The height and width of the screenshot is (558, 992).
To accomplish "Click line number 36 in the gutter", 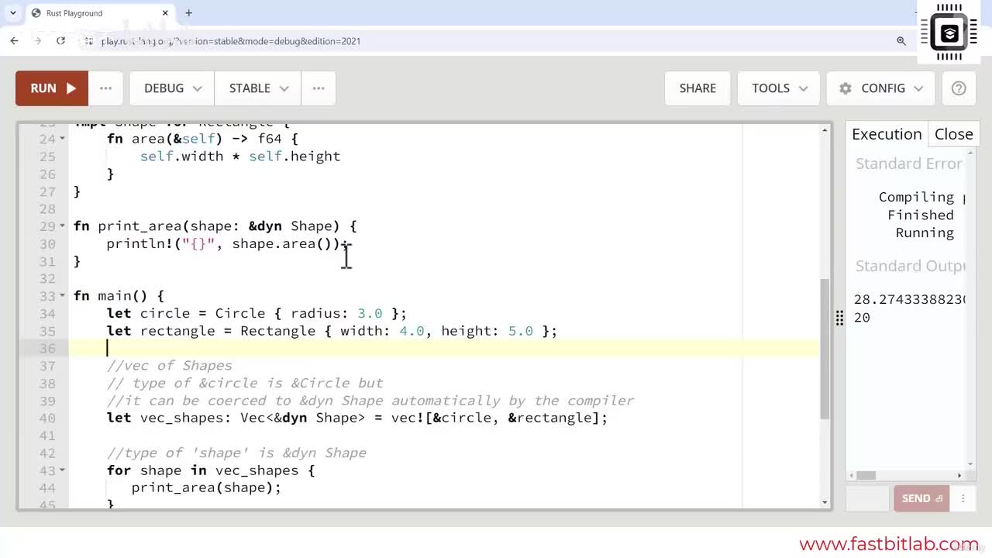I will pyautogui.click(x=47, y=349).
